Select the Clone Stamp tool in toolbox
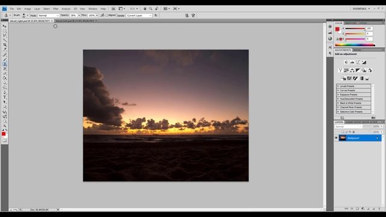The height and width of the screenshot is (217, 386). tap(4, 64)
